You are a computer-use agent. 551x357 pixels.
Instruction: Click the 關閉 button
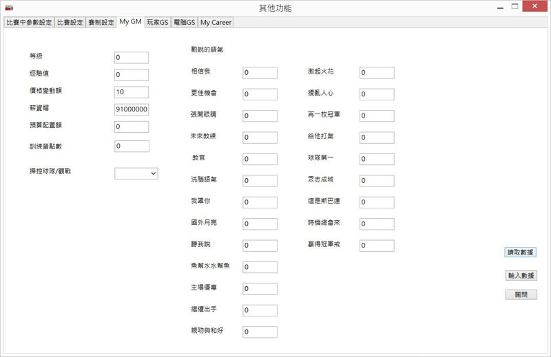pyautogui.click(x=520, y=294)
